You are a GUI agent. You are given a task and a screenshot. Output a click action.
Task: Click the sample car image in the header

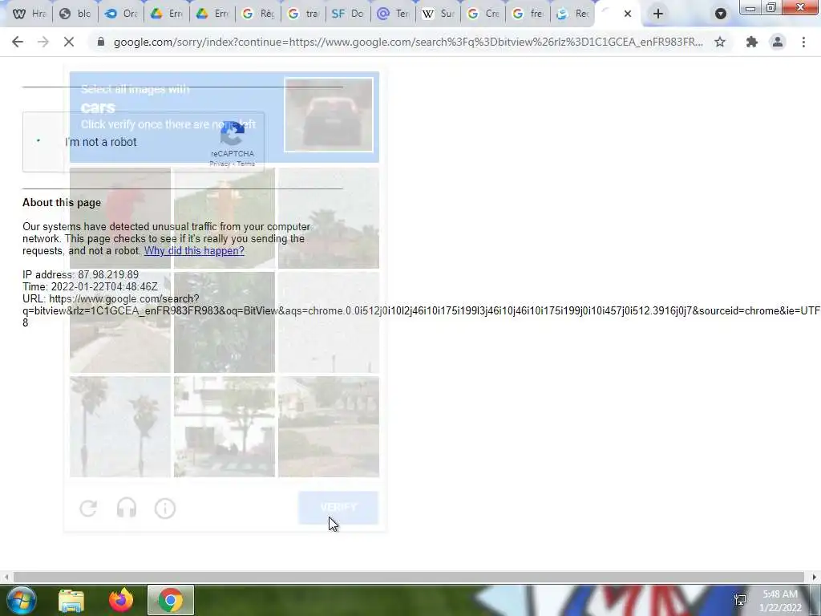click(x=329, y=115)
